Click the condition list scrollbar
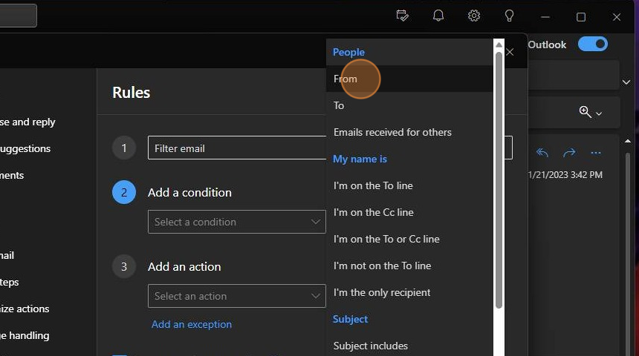 click(x=499, y=178)
